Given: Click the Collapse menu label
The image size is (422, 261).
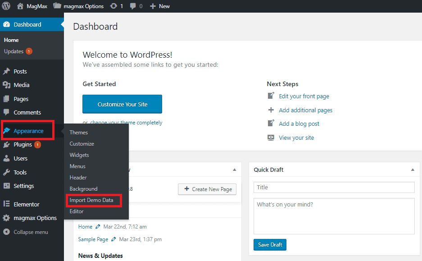Looking at the screenshot, I should pyautogui.click(x=31, y=232).
